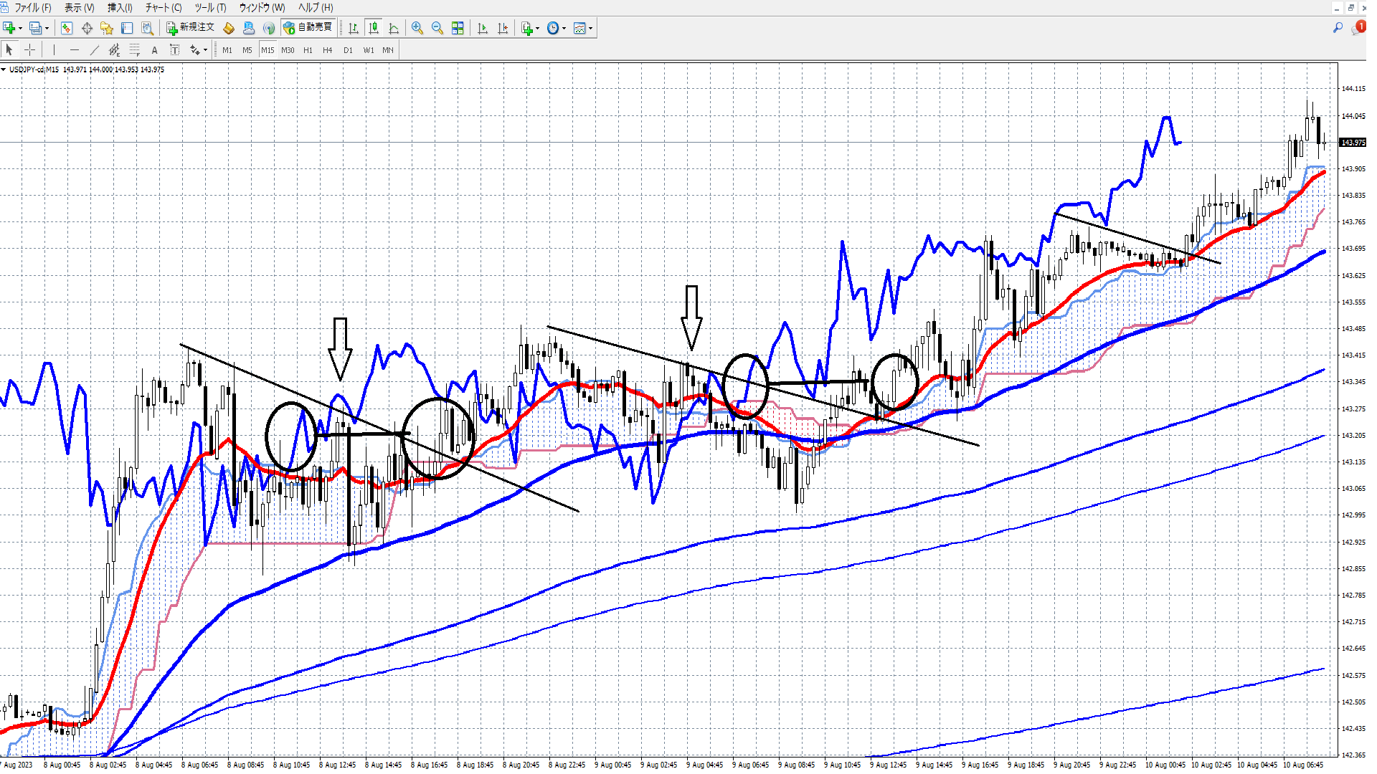Select the equidistant channel tool
The width and height of the screenshot is (1377, 774).
point(114,49)
